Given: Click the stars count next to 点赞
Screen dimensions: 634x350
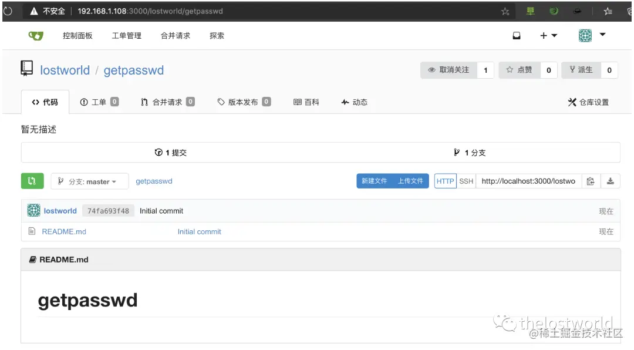Looking at the screenshot, I should pos(549,70).
